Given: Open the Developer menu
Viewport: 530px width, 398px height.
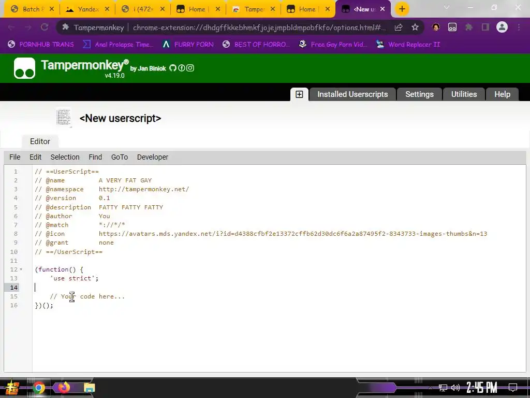Looking at the screenshot, I should click(153, 157).
